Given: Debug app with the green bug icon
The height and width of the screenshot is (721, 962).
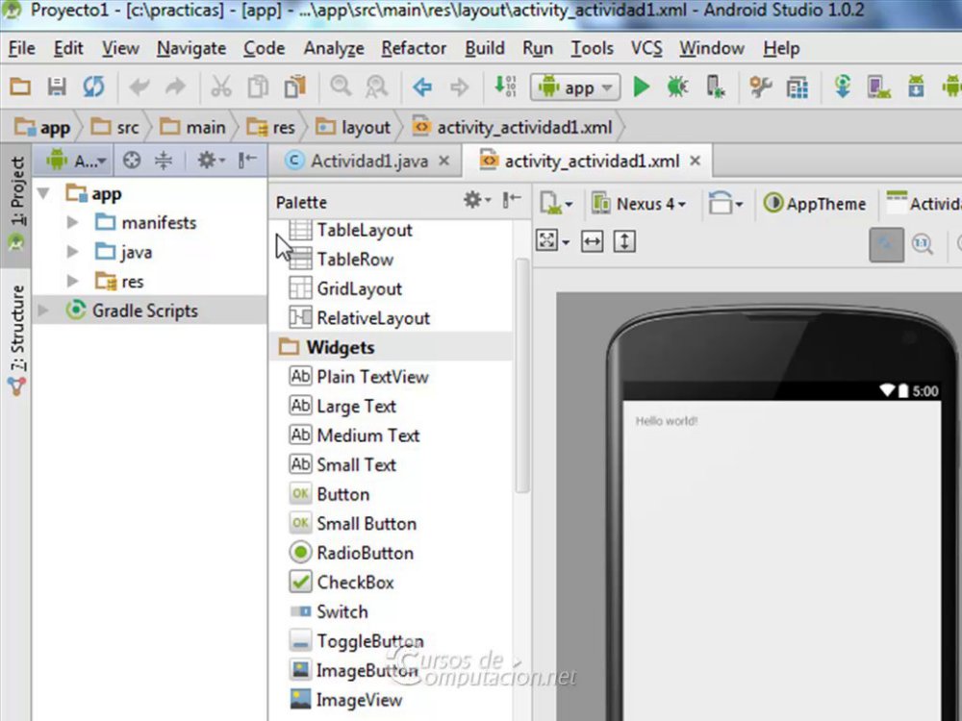Looking at the screenshot, I should click(677, 87).
